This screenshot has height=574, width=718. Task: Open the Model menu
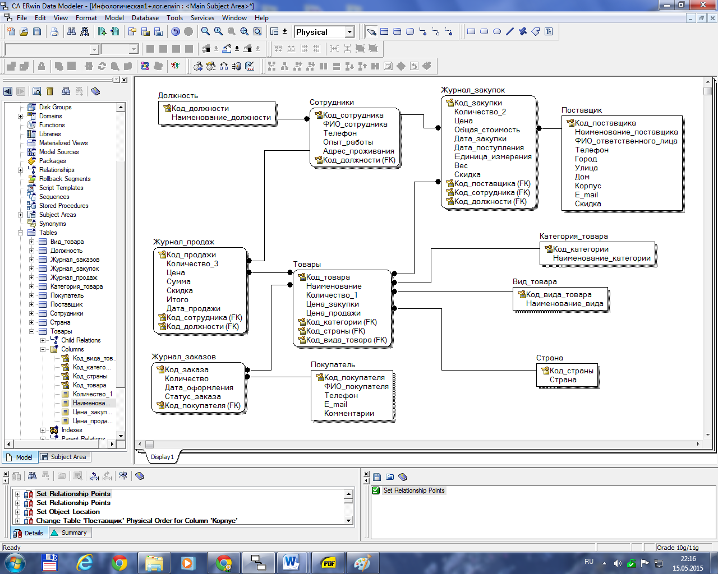pos(114,18)
